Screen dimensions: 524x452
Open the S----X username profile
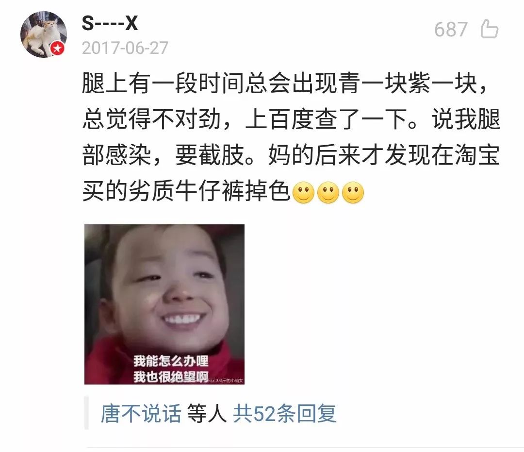pos(110,23)
